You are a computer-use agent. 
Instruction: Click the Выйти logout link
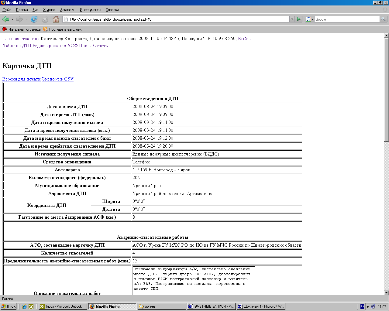pyautogui.click(x=245, y=39)
